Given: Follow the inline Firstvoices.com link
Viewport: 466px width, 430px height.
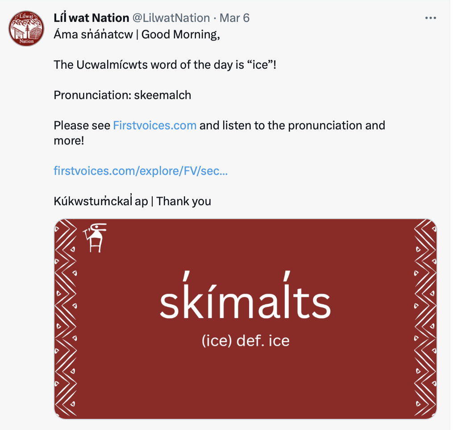Looking at the screenshot, I should [154, 125].
